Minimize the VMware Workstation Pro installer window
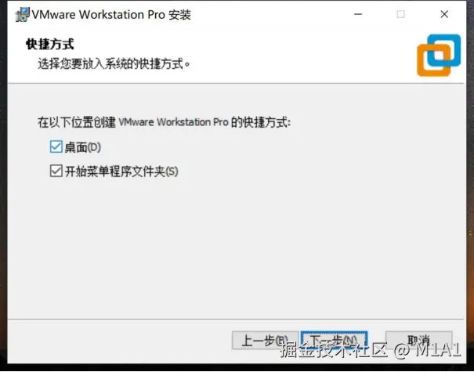 (x=358, y=14)
